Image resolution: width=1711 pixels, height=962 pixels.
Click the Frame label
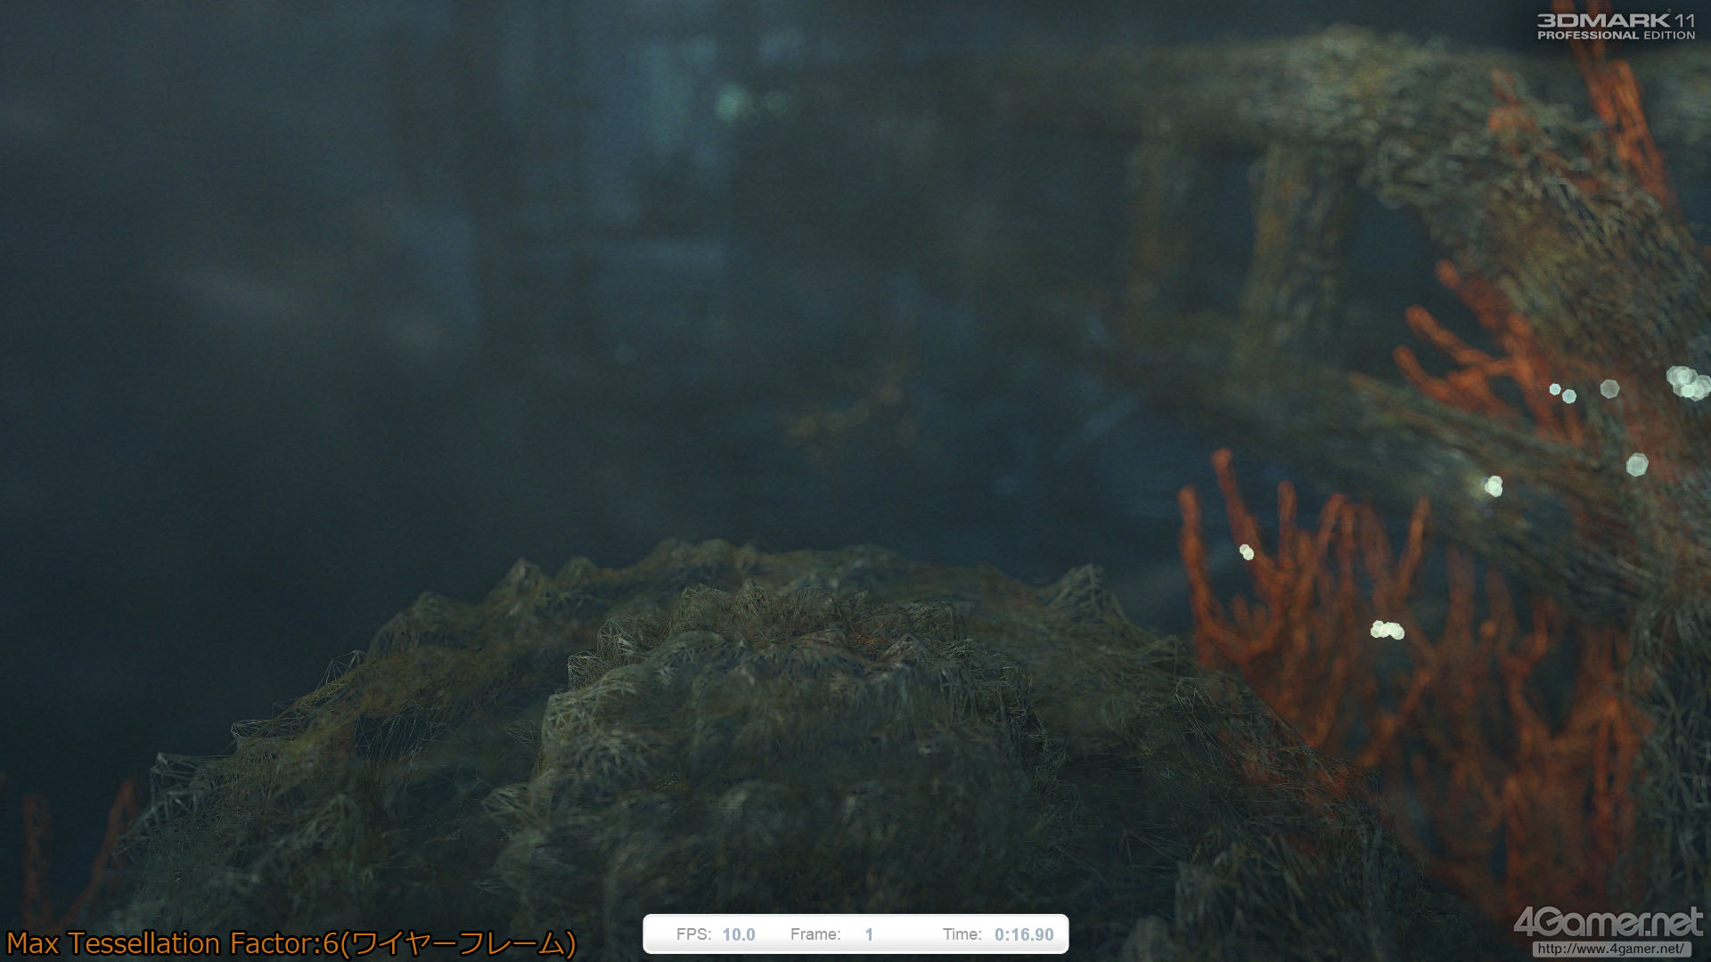coord(815,934)
